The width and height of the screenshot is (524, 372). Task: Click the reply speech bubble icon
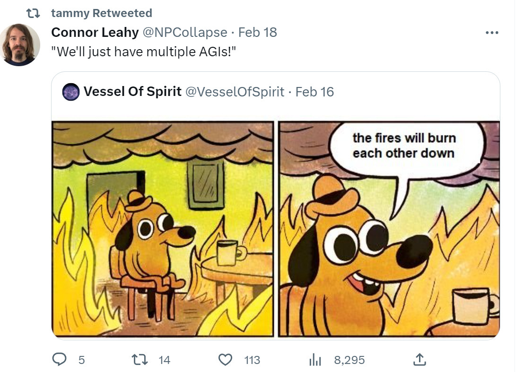pos(60,359)
